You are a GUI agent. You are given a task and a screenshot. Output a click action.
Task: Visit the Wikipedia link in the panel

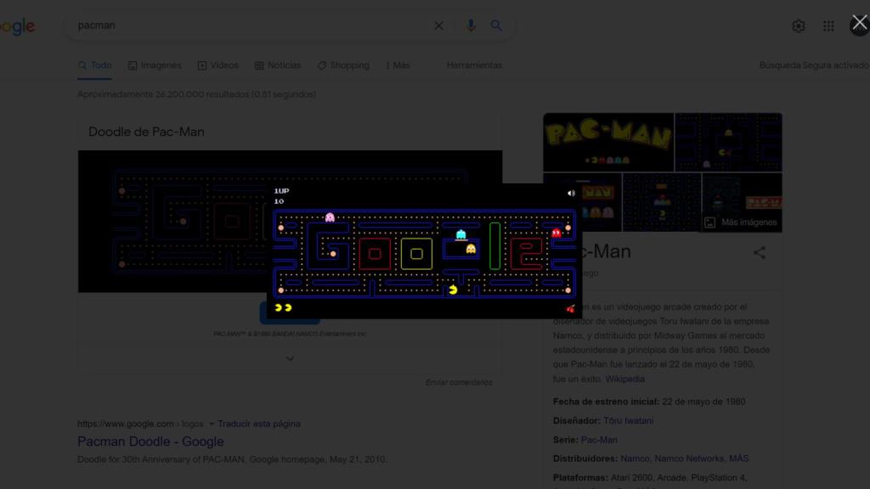click(x=626, y=379)
